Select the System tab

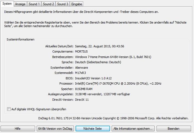click(x=7, y=4)
